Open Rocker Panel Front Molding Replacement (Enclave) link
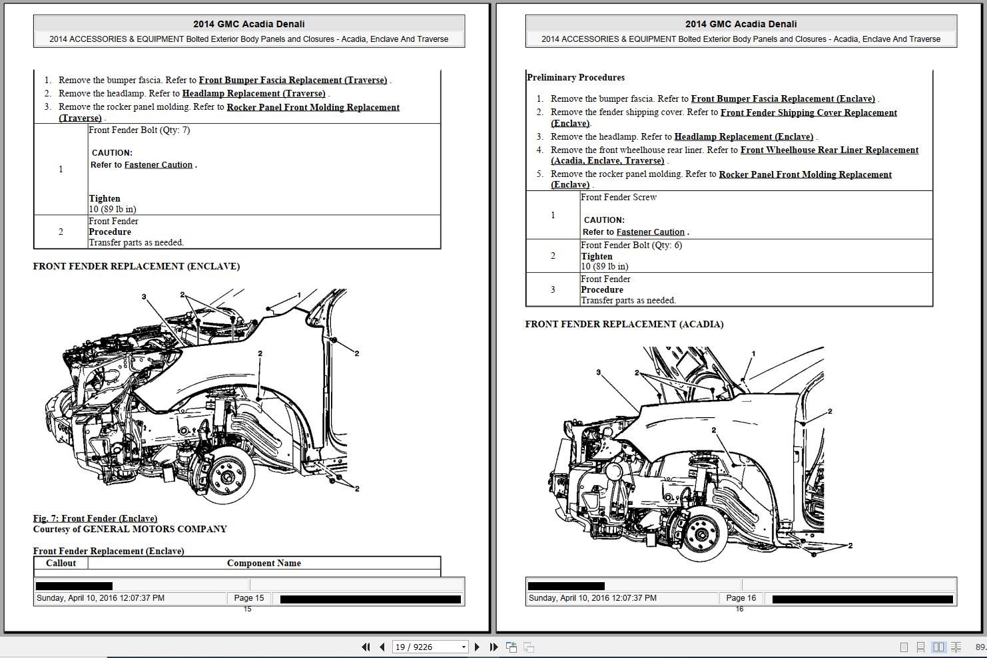 805,174
